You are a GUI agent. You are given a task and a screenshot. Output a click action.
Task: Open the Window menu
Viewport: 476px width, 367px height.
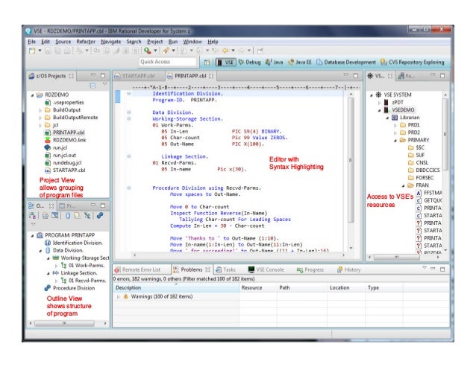192,42
